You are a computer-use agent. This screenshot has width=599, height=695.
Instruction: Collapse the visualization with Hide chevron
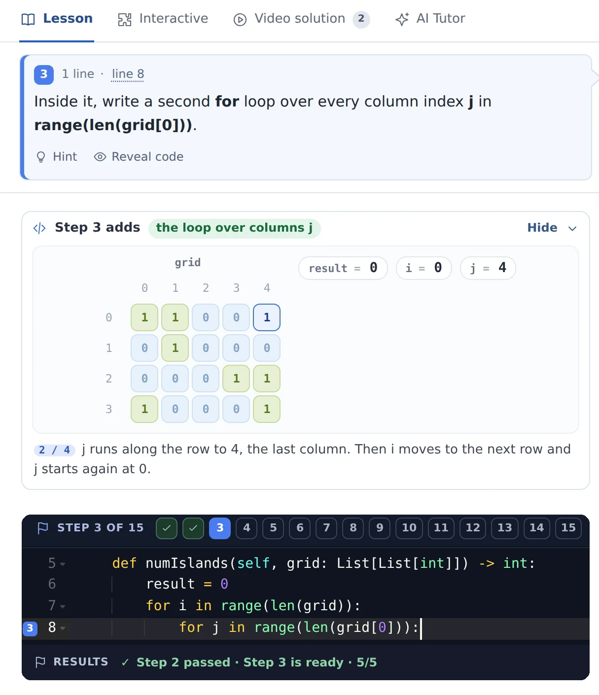tap(572, 228)
